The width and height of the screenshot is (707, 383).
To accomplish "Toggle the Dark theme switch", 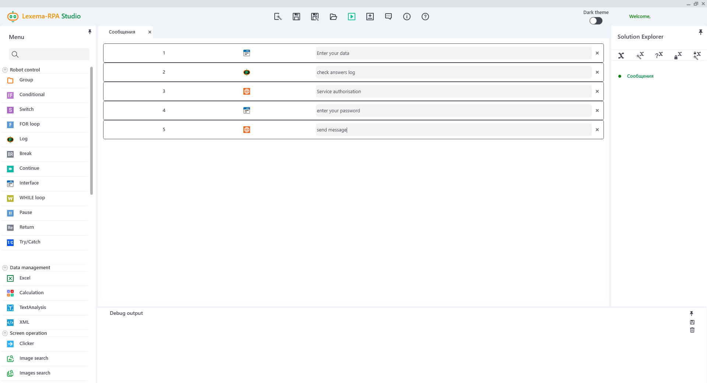I will (596, 21).
